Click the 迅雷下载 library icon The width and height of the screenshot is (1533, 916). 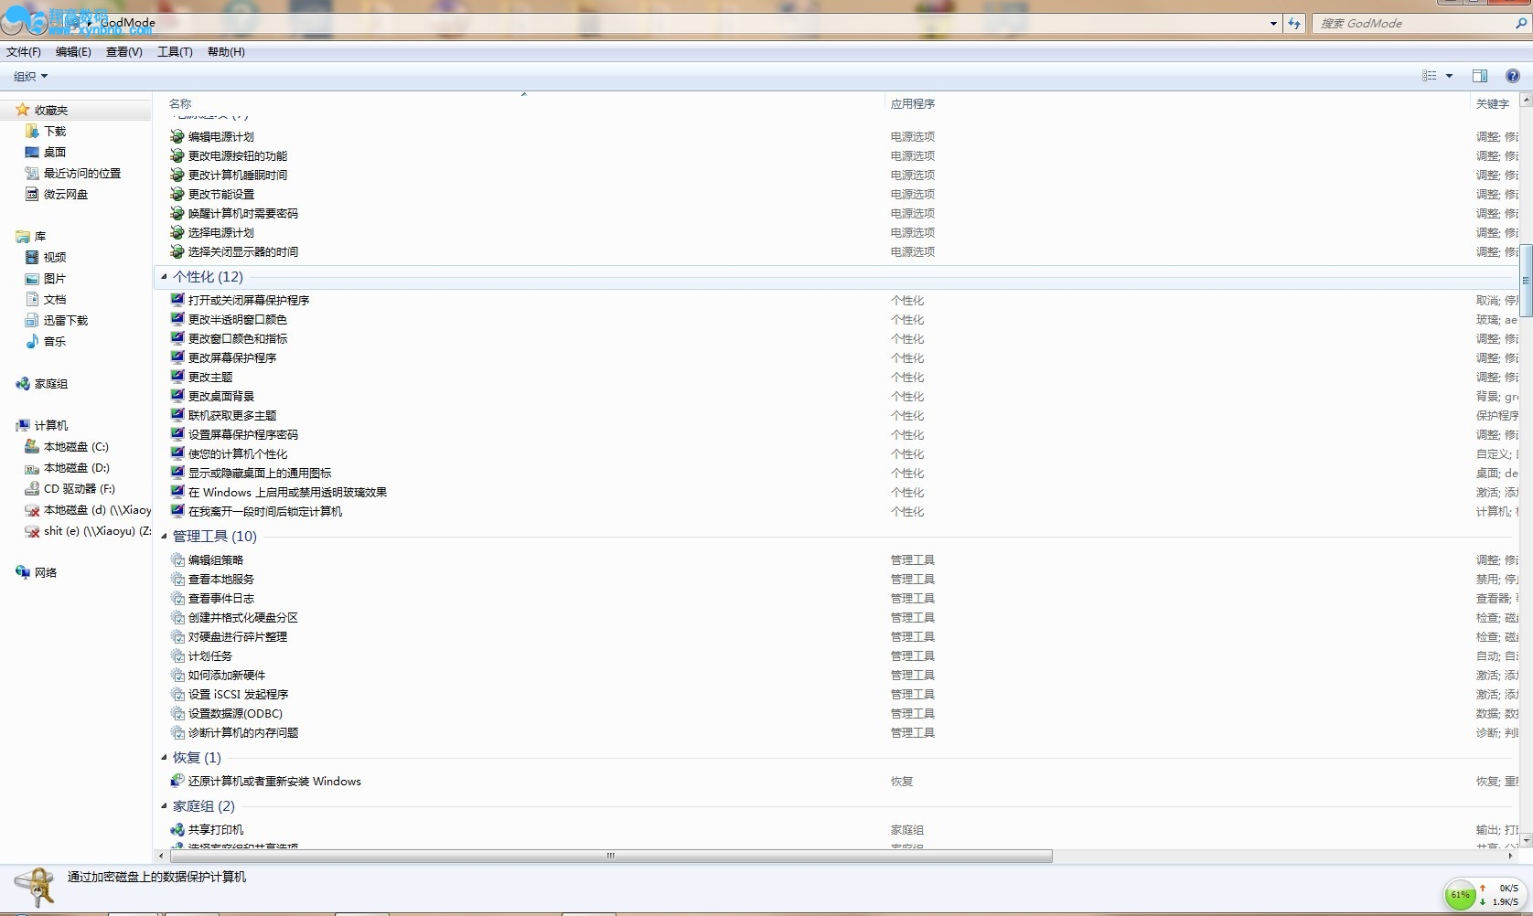(x=32, y=320)
